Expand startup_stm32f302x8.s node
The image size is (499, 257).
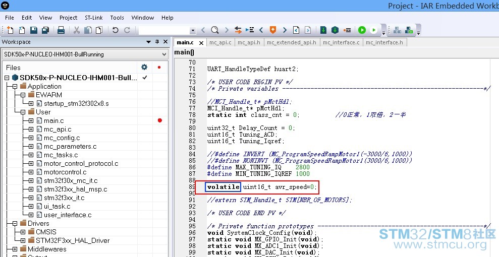31,104
